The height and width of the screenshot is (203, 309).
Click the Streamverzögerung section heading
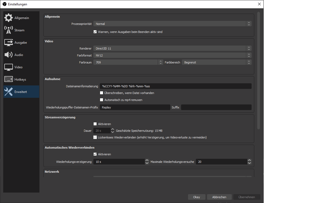(x=60, y=117)
